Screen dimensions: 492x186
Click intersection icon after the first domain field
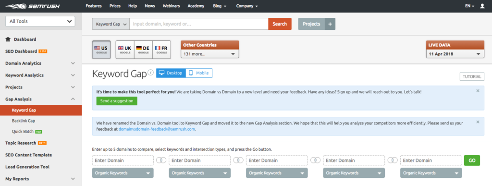[x=161, y=160]
